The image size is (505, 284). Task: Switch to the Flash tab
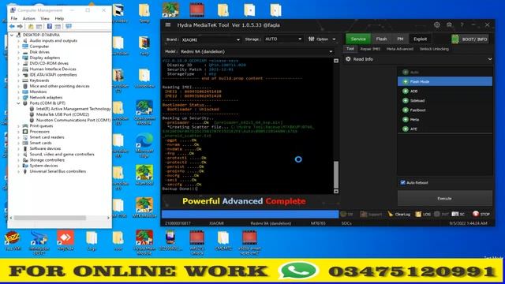point(381,39)
